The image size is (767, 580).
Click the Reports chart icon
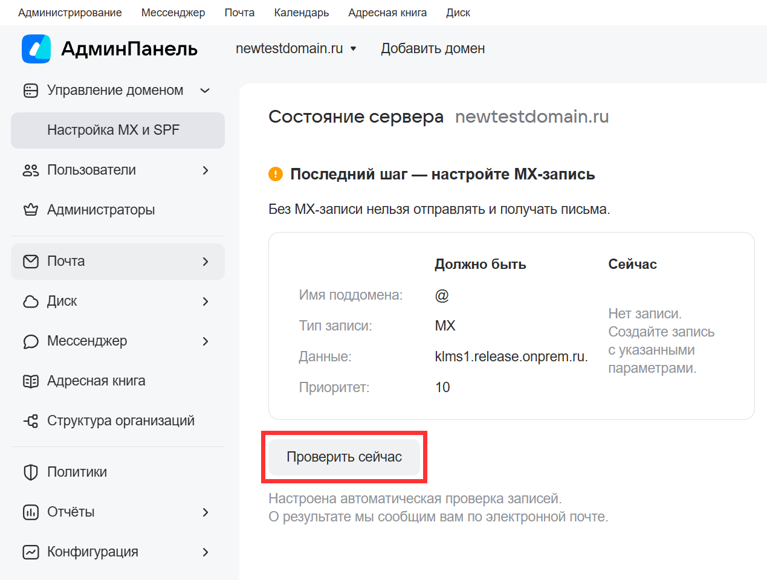point(31,512)
